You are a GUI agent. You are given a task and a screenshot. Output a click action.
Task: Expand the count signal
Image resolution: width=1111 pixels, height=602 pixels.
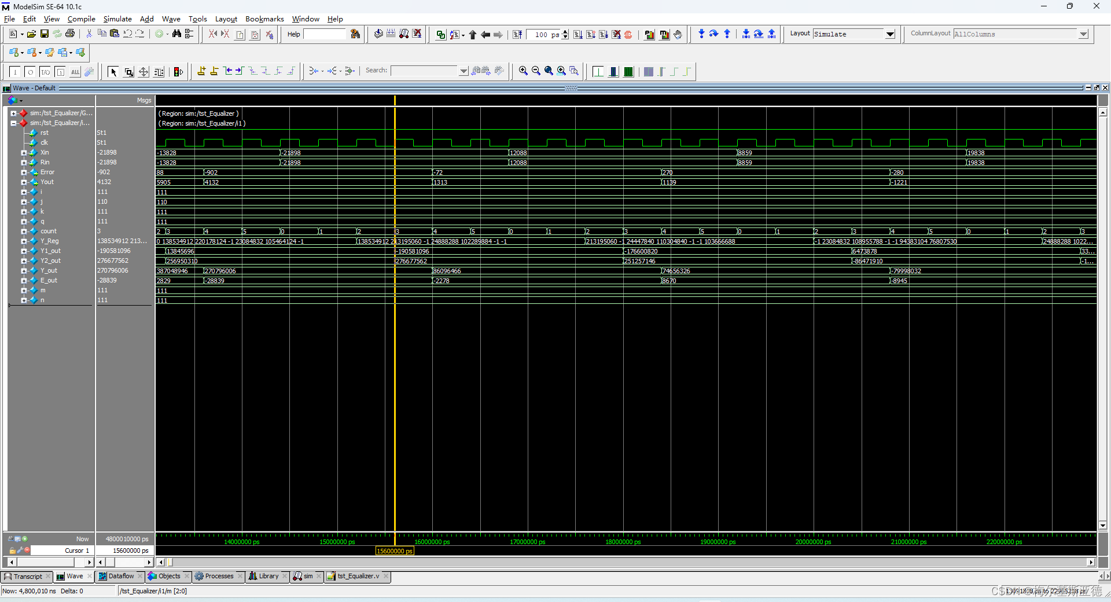24,232
